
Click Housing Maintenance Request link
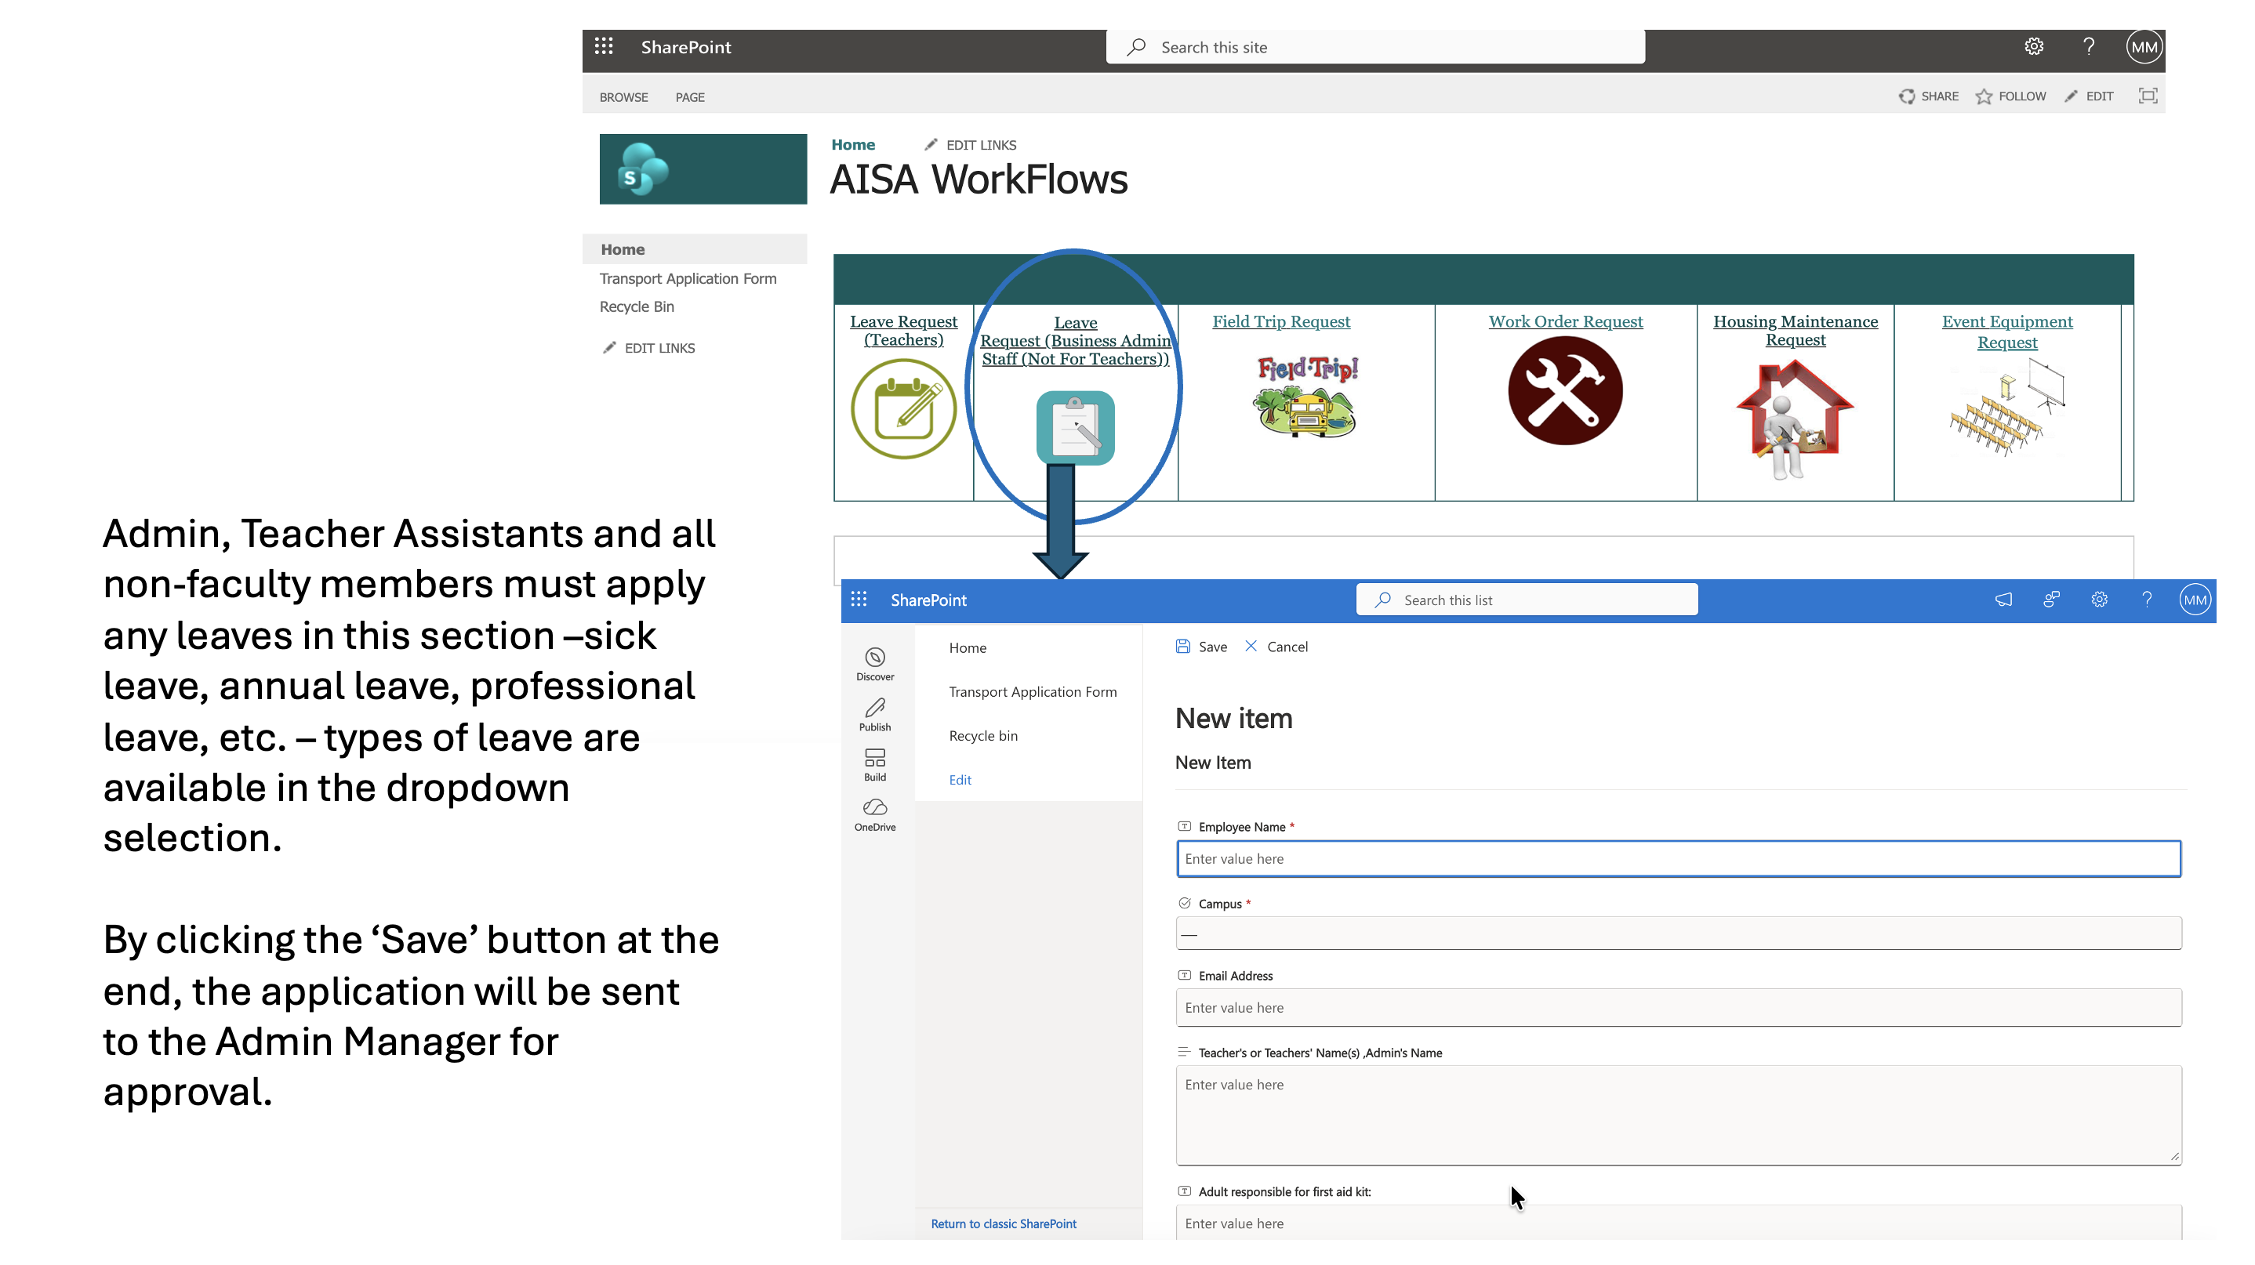(1795, 331)
